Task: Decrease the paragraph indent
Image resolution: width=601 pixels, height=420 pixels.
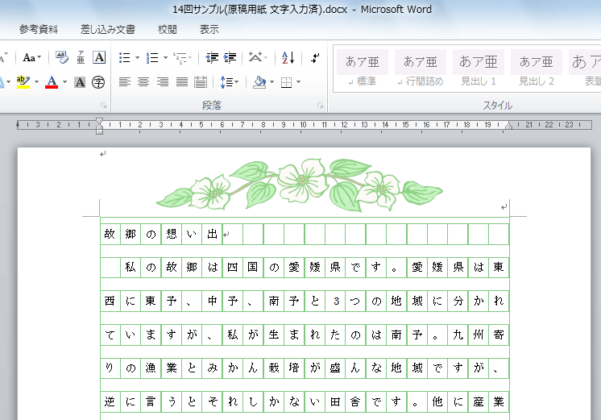Action: point(212,58)
